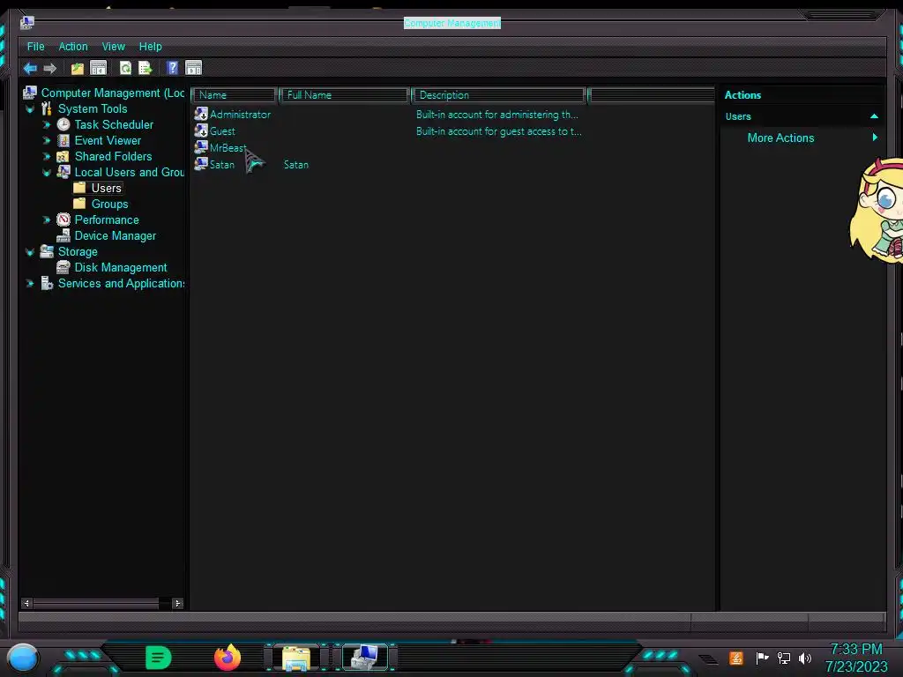The height and width of the screenshot is (677, 903).
Task: Select Shared Folders in the tree
Action: (114, 157)
